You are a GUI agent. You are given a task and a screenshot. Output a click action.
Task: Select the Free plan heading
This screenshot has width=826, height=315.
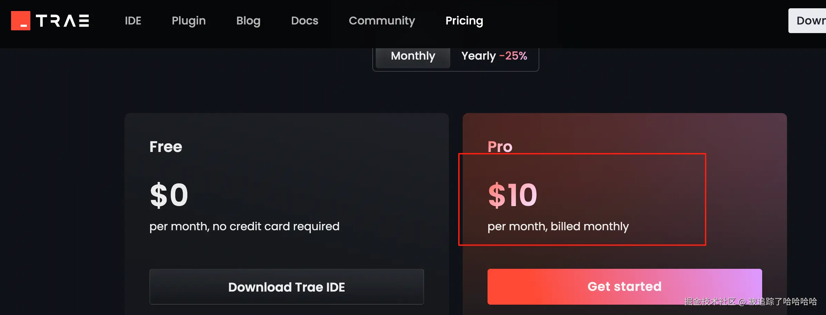click(x=166, y=147)
